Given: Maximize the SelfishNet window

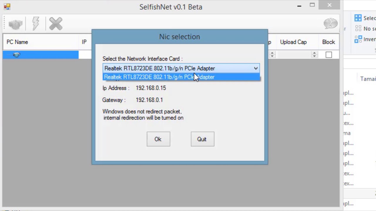Looking at the screenshot, I should 312,5.
